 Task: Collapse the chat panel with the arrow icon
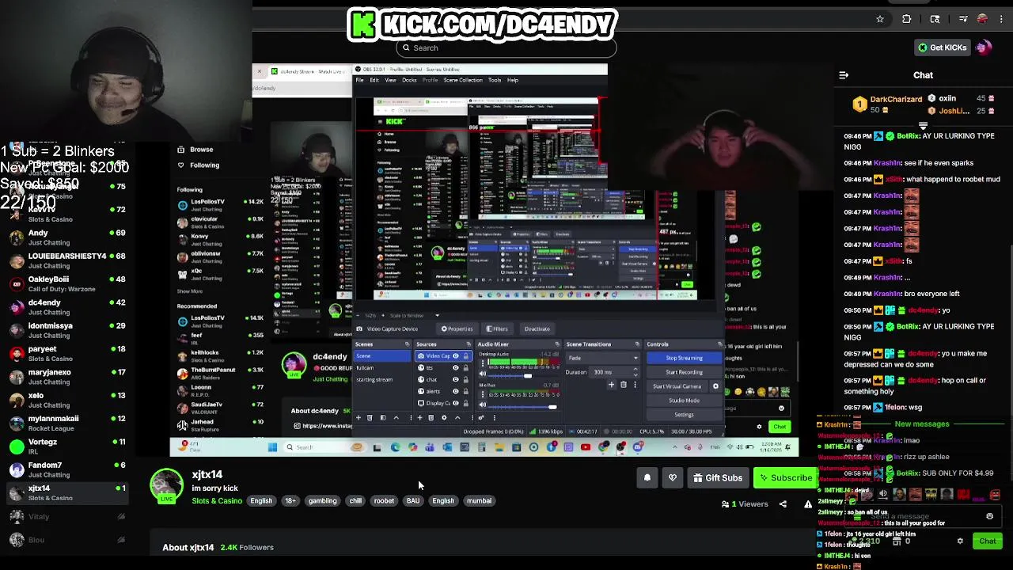844,75
